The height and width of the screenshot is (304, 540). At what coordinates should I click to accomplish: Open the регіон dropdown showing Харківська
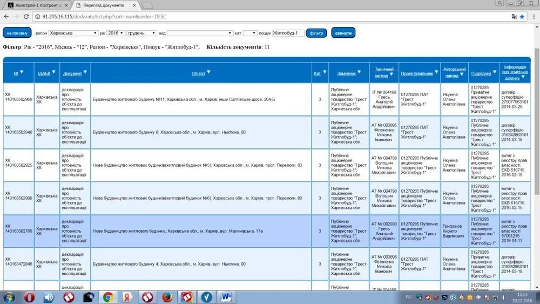(x=73, y=33)
